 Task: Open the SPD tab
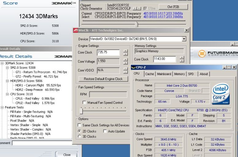(191, 74)
